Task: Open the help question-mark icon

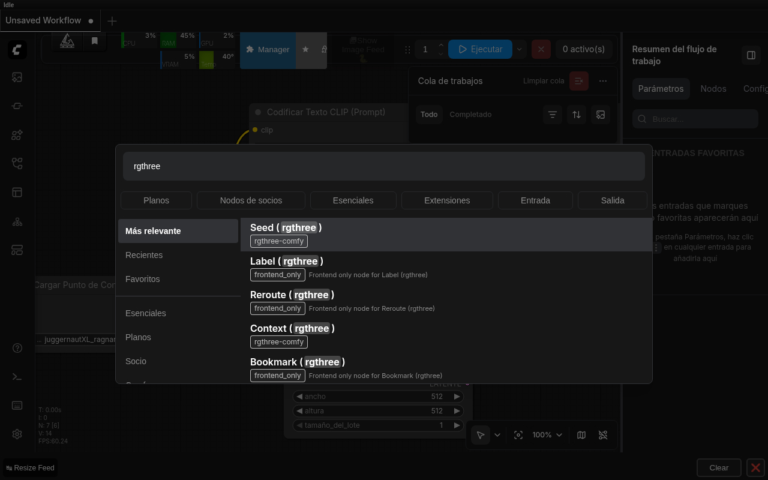Action: 17,348
